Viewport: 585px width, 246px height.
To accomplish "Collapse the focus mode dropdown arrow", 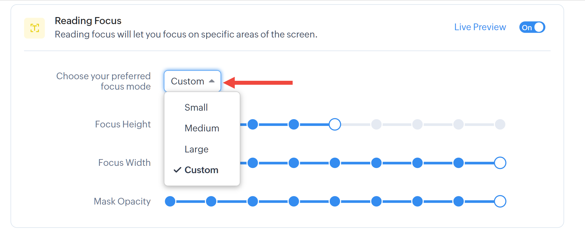I will (212, 81).
